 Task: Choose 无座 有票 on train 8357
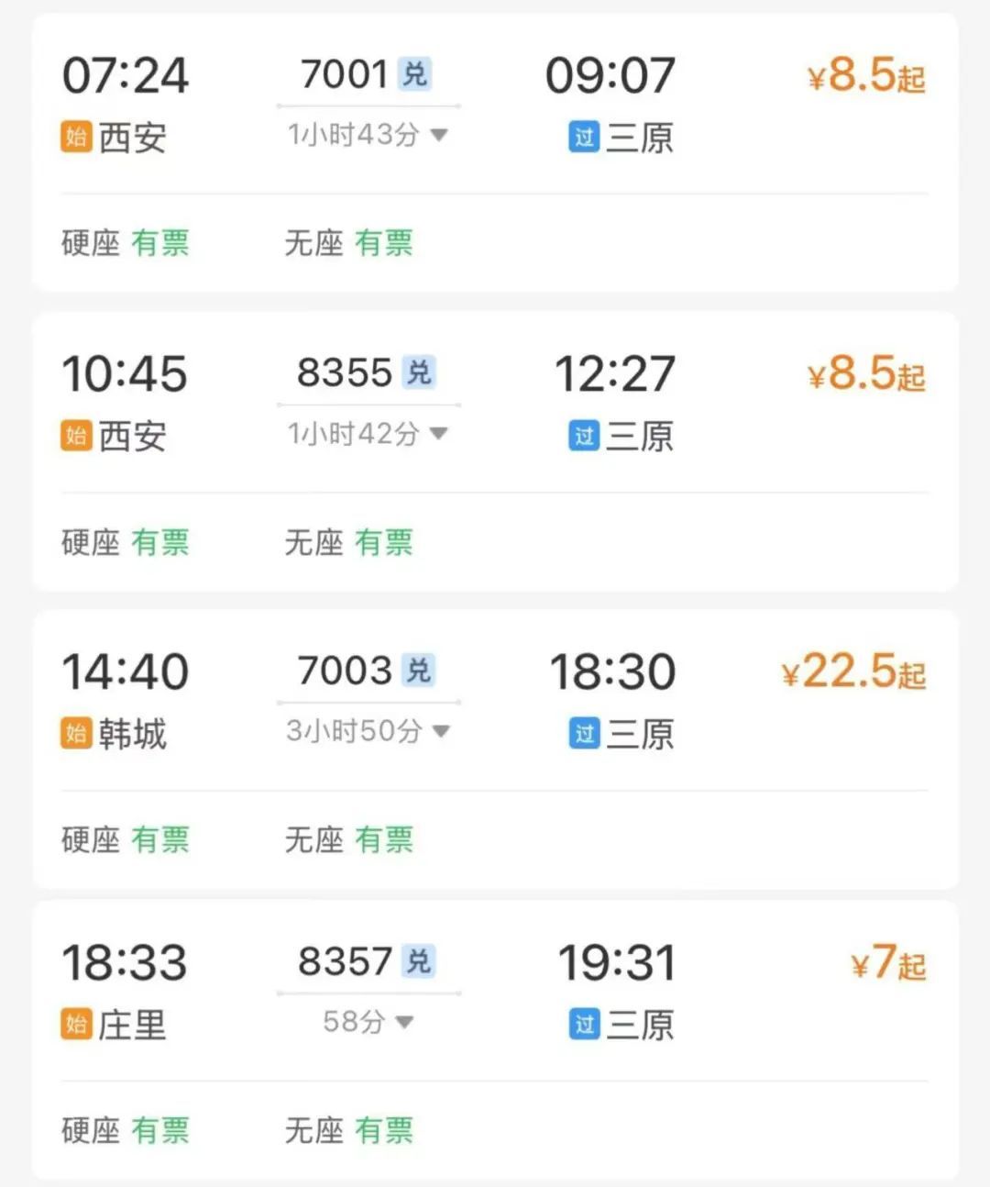pyautogui.click(x=348, y=1130)
